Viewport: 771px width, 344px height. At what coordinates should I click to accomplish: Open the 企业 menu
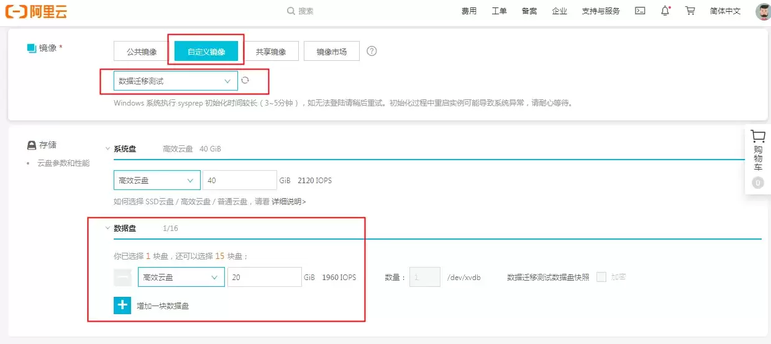[x=560, y=11]
